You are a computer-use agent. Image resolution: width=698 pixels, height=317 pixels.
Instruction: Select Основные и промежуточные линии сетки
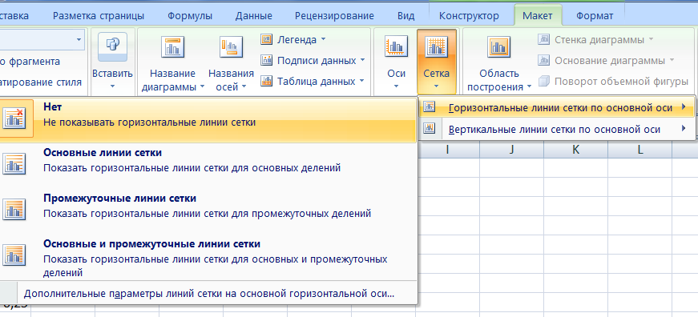(208, 256)
